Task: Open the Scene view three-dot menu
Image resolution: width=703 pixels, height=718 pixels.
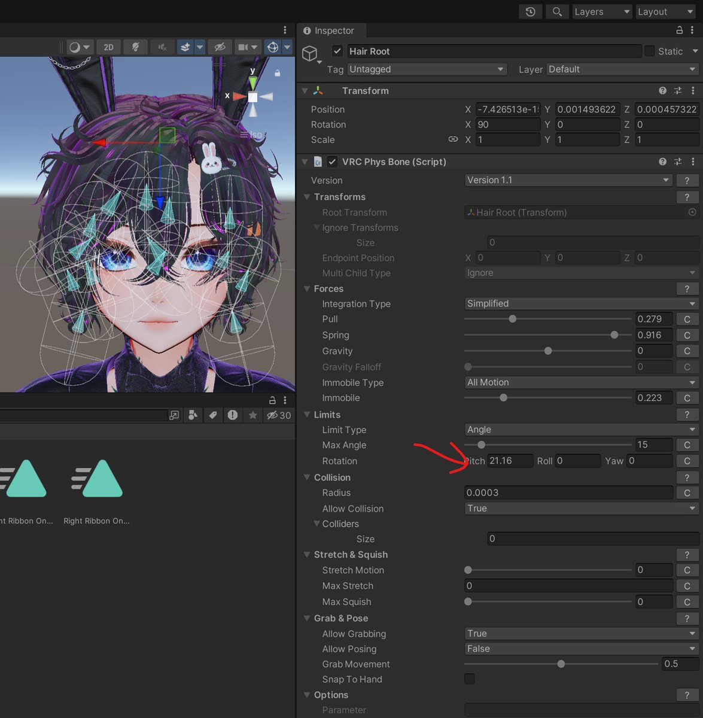Action: coord(285,30)
